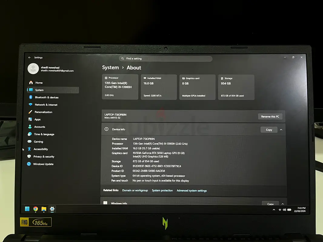Open the Network & internet label
This screenshot has height=242, width=323.
coord(46,105)
